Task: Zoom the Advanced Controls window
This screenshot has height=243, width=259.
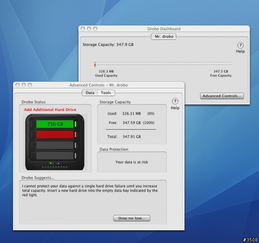Action: point(30,85)
